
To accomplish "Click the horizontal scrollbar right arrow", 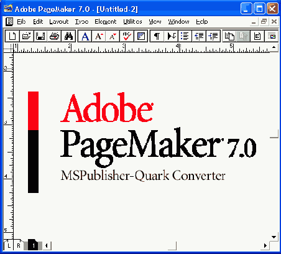I will click(265, 246).
